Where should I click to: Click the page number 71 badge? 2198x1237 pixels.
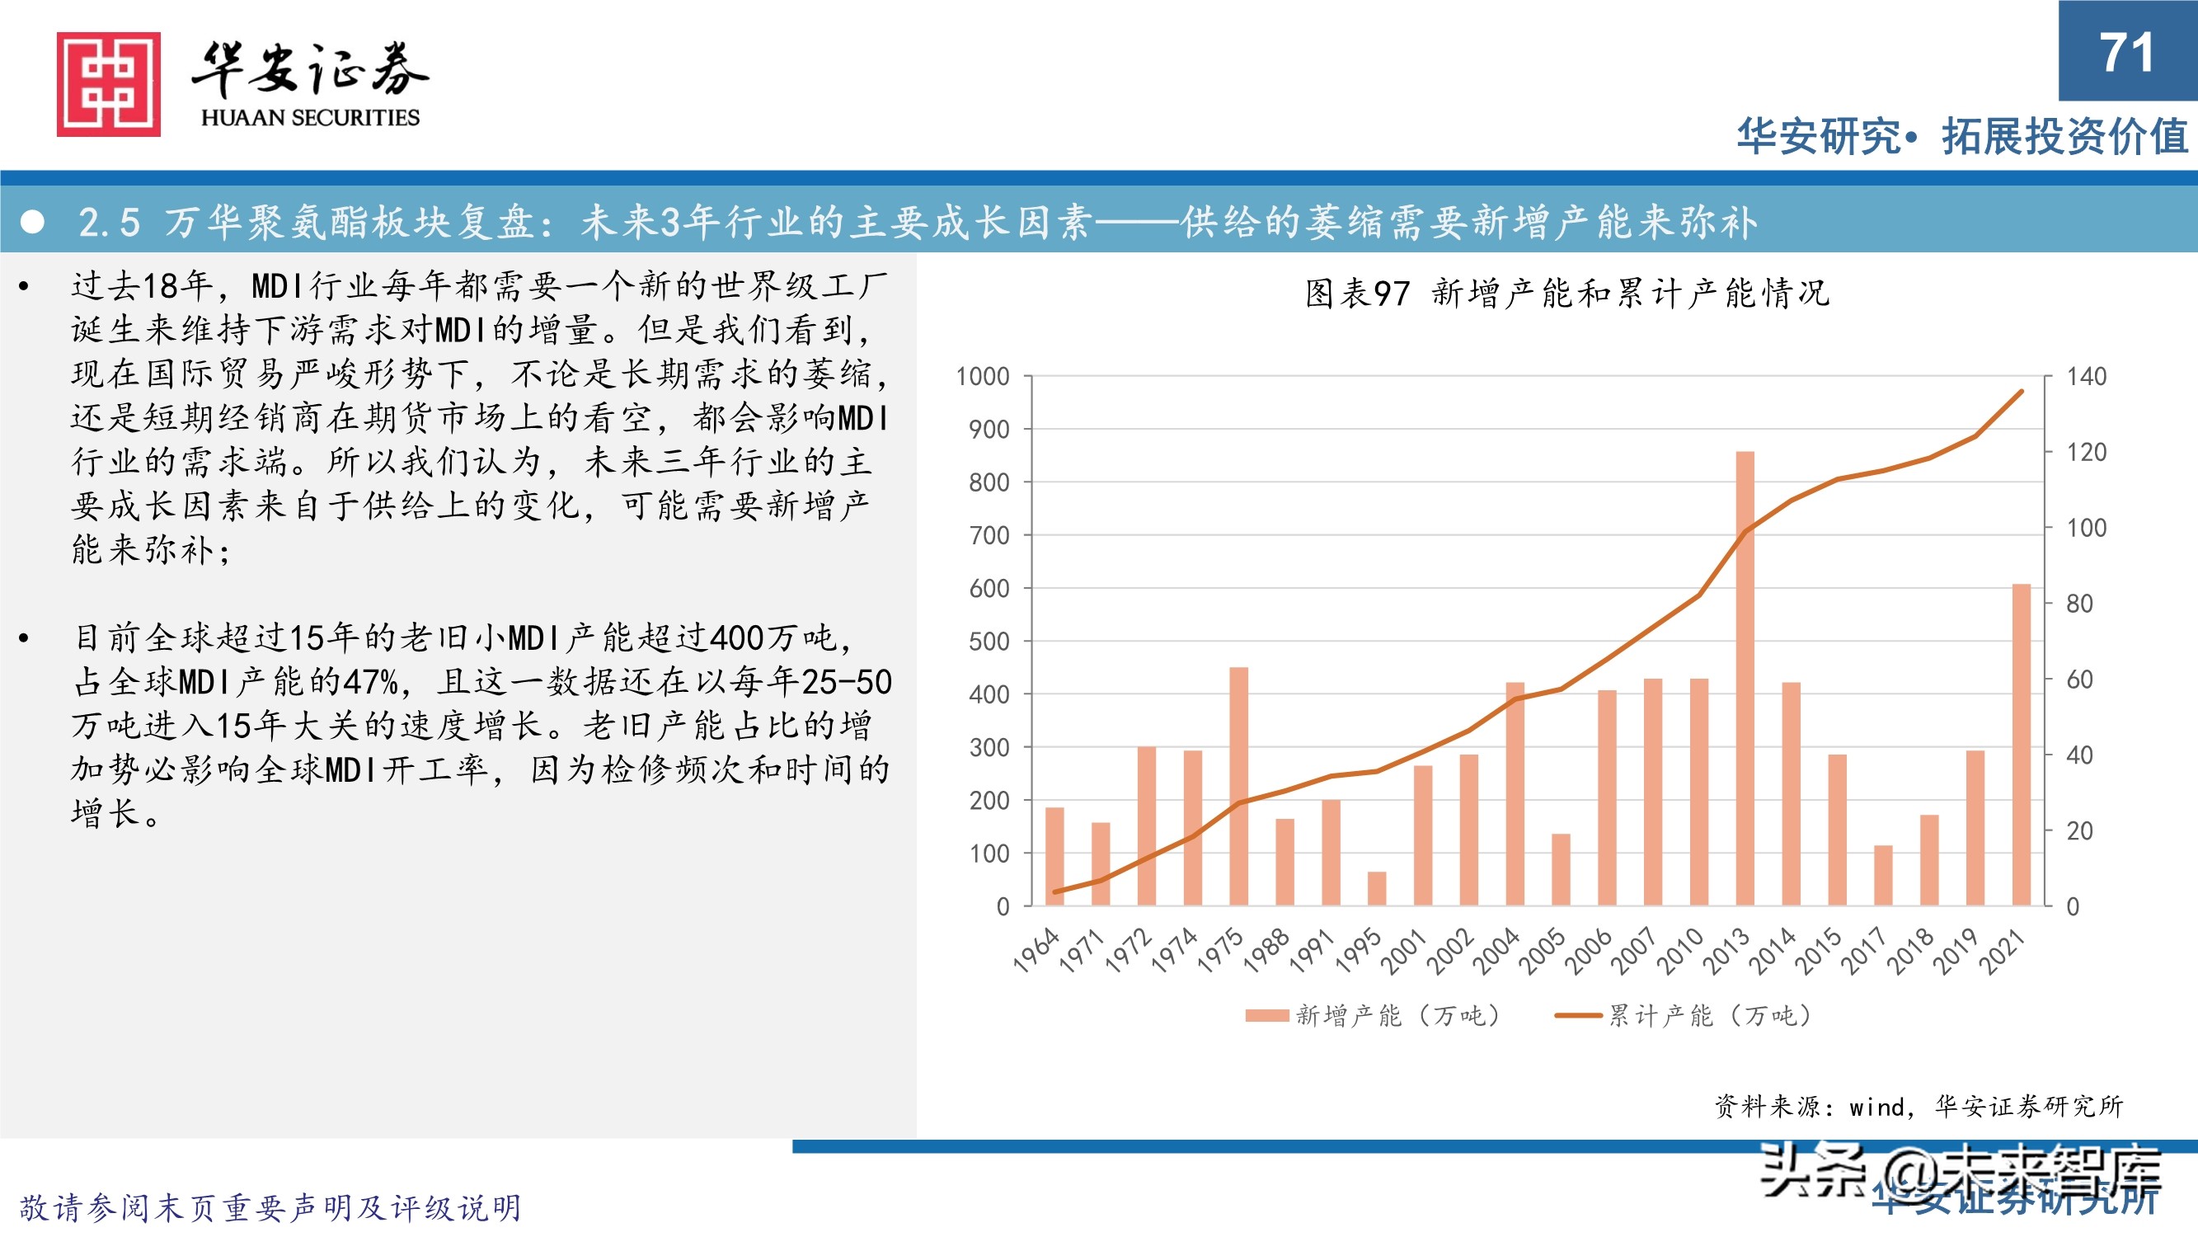tap(2127, 54)
